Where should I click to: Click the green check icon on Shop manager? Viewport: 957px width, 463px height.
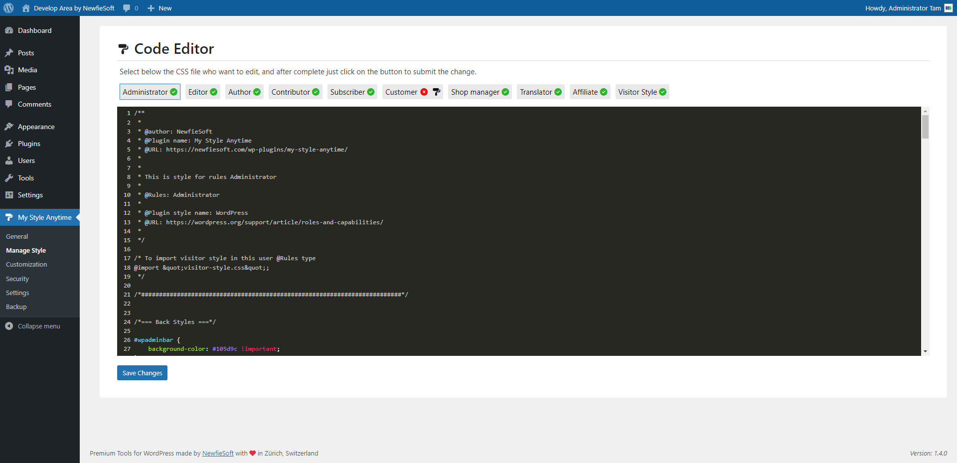click(505, 92)
